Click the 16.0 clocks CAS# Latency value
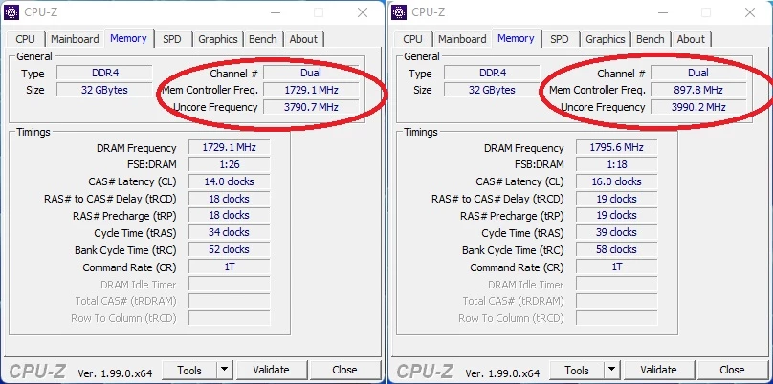This screenshot has height=384, width=773. (617, 181)
